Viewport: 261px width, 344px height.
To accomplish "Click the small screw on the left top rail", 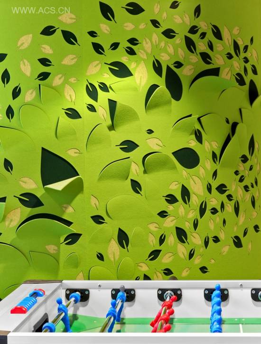I will [x=100, y=285].
